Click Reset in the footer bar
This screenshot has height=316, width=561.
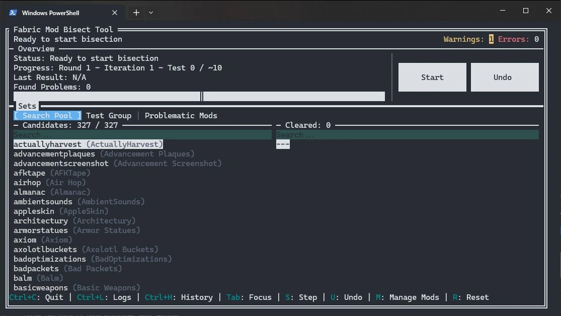point(470,297)
